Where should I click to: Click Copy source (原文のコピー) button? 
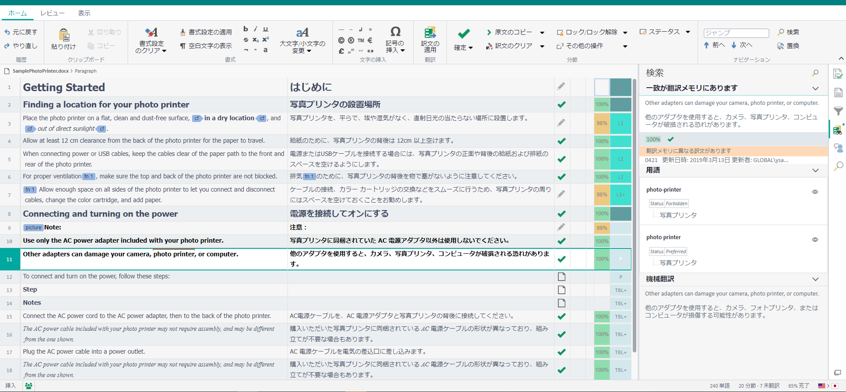click(509, 32)
